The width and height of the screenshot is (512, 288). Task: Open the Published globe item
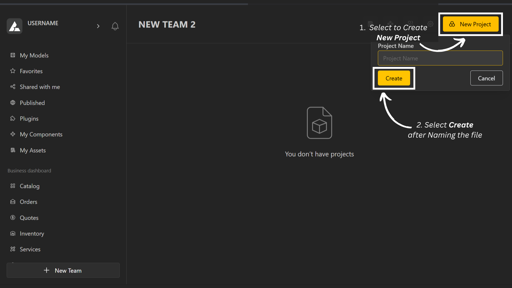tap(32, 103)
